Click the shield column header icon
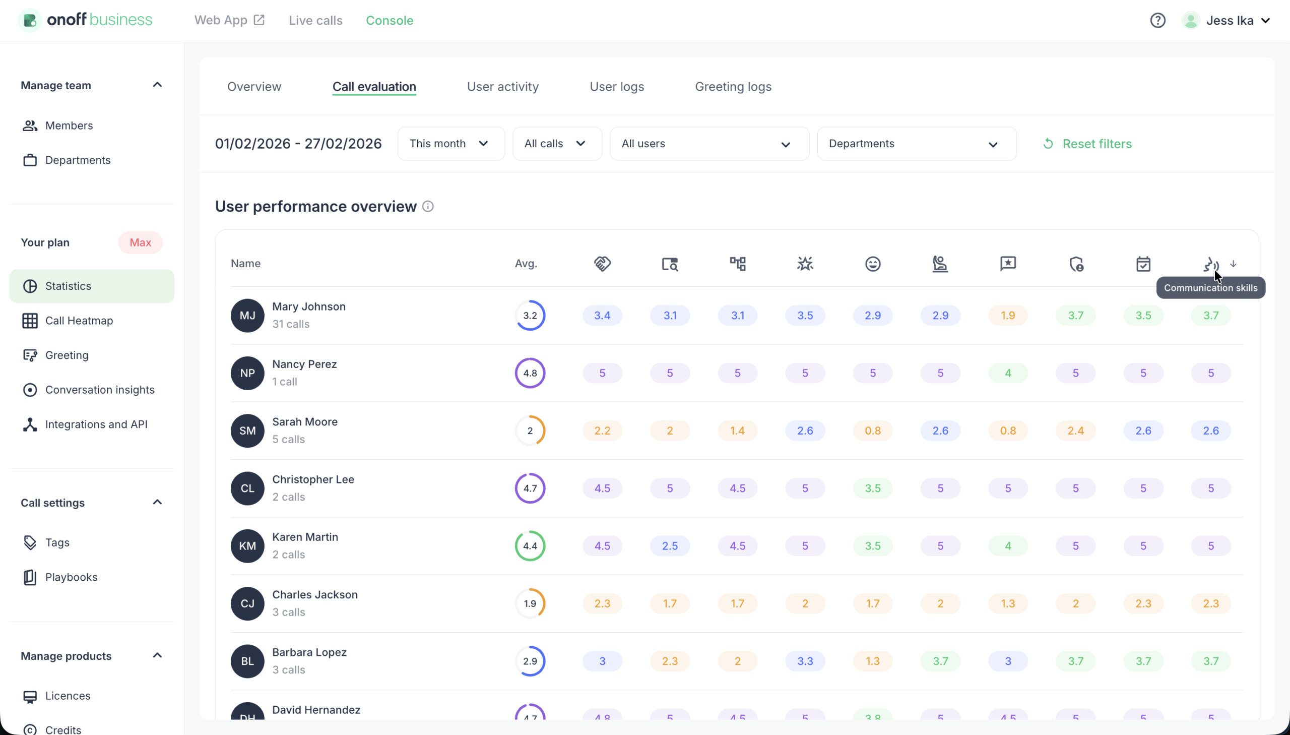The width and height of the screenshot is (1290, 735). 1076,263
